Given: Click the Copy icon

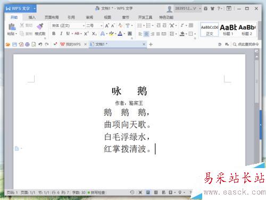Looking at the screenshot, I should [x=22, y=34].
